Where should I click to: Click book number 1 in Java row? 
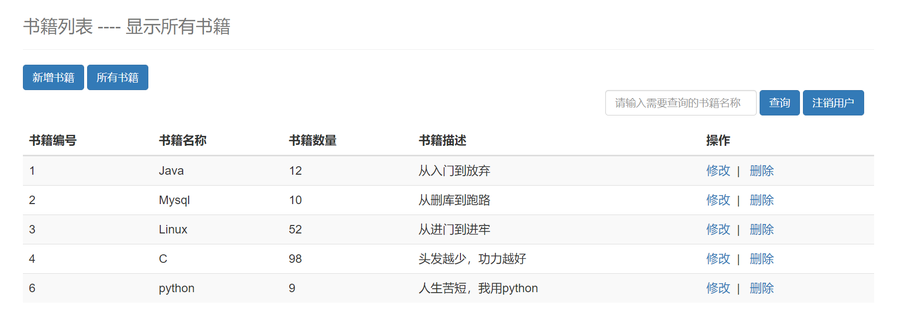tap(32, 171)
